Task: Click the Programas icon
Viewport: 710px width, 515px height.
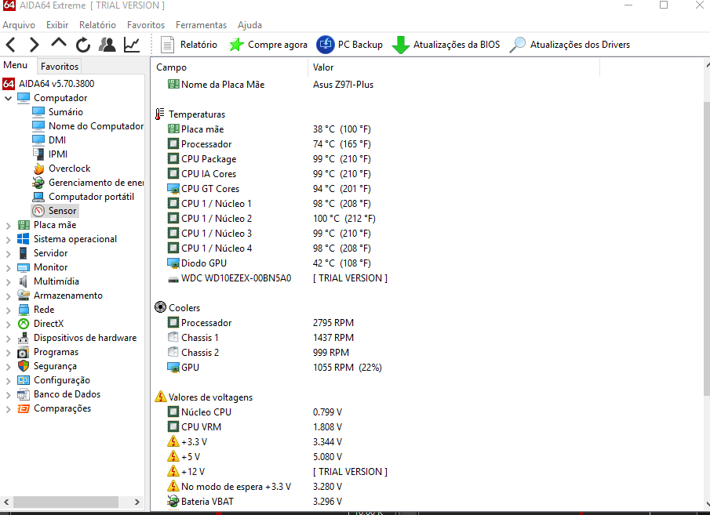Action: pos(23,352)
